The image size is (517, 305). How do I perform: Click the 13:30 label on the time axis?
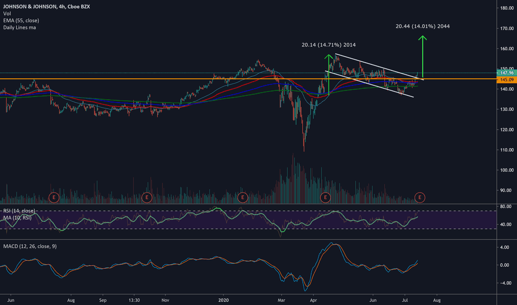click(x=134, y=300)
